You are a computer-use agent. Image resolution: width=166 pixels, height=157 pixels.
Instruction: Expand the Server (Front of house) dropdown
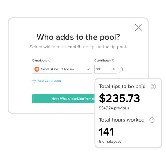tap(62, 69)
